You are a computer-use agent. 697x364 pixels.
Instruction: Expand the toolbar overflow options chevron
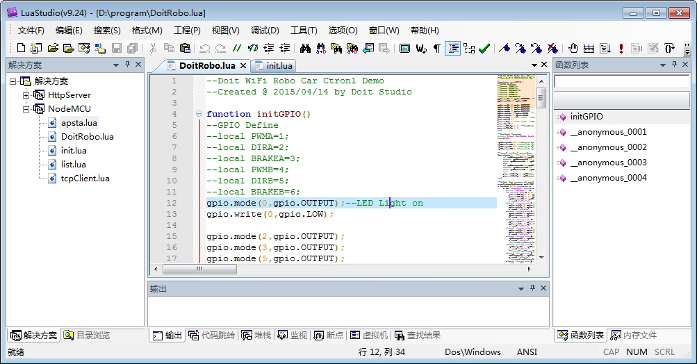pos(687,49)
